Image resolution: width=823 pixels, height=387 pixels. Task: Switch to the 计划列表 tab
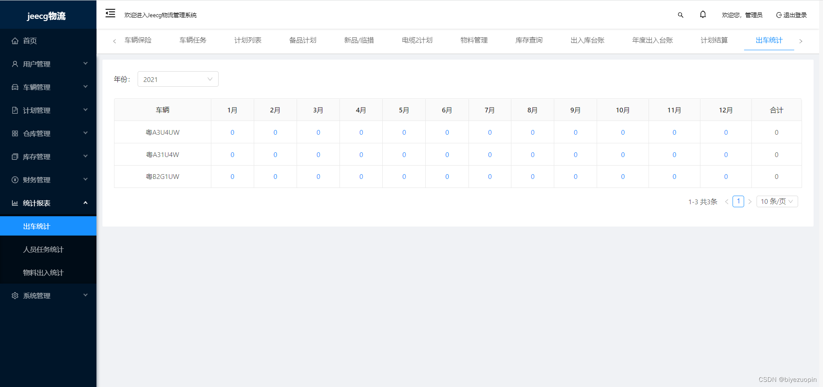[248, 40]
